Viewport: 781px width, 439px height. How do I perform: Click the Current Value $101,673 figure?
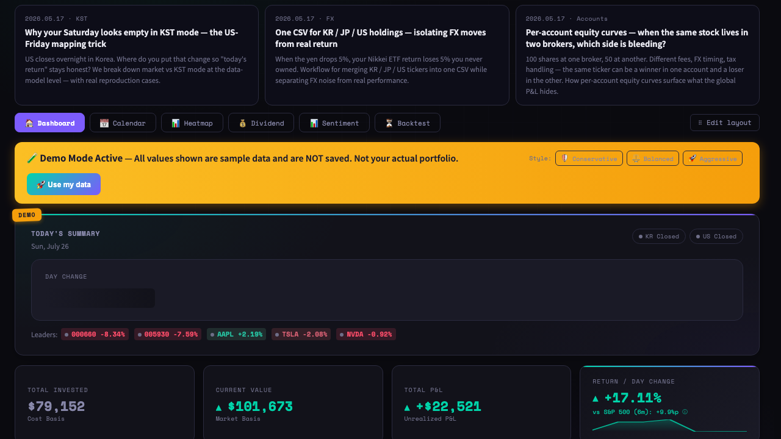(x=261, y=406)
